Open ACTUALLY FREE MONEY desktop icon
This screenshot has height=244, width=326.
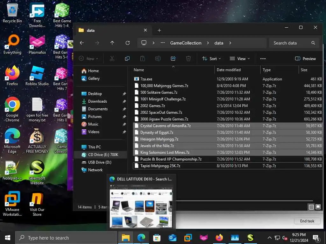(37, 141)
